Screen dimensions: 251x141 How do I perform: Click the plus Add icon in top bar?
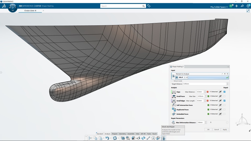click(237, 6)
